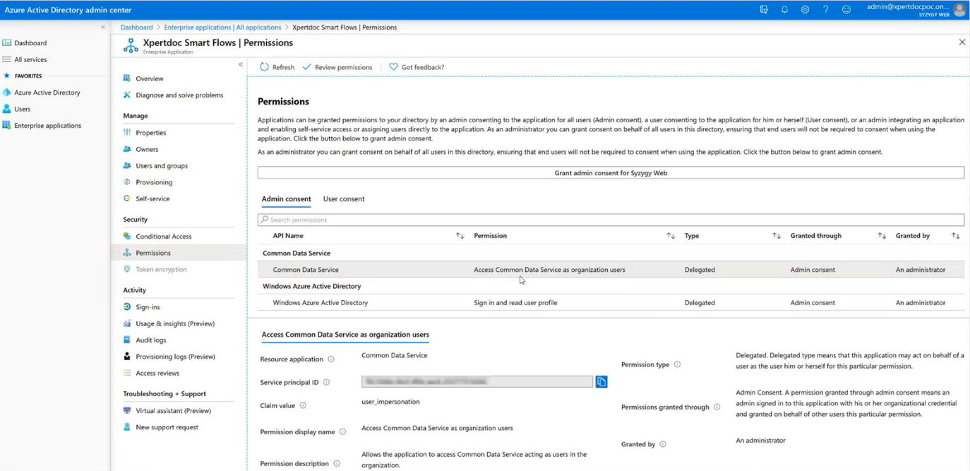
Task: Click the Refresh toolbar button
Action: 277,67
